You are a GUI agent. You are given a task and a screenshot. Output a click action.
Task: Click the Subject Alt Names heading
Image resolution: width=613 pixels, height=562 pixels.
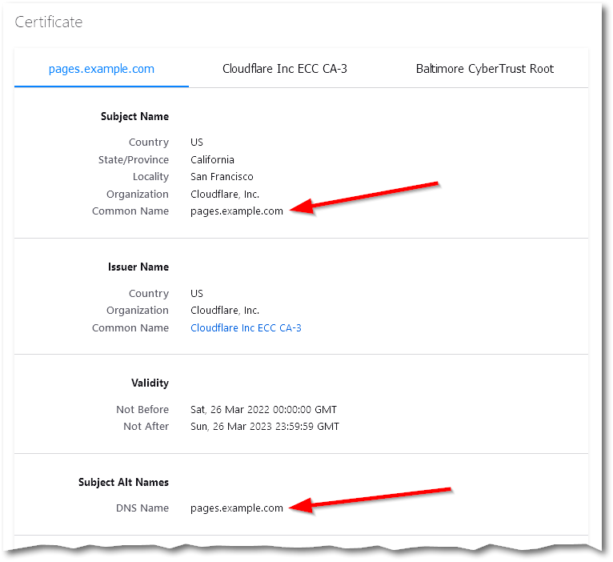pyautogui.click(x=123, y=482)
